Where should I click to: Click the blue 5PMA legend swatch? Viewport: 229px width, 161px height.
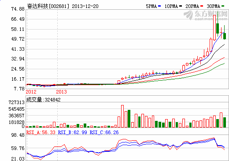[x=159, y=6]
